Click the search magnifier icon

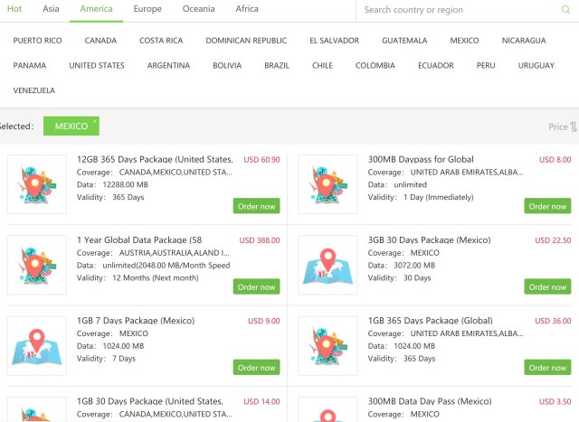tap(565, 10)
